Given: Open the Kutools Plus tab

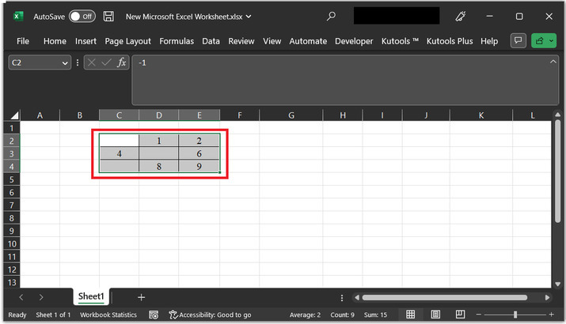Looking at the screenshot, I should [450, 41].
